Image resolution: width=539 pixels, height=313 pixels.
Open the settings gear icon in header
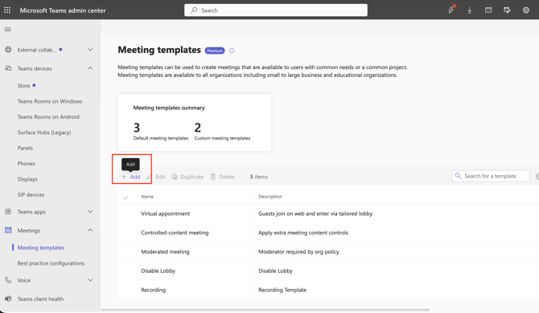coord(526,10)
